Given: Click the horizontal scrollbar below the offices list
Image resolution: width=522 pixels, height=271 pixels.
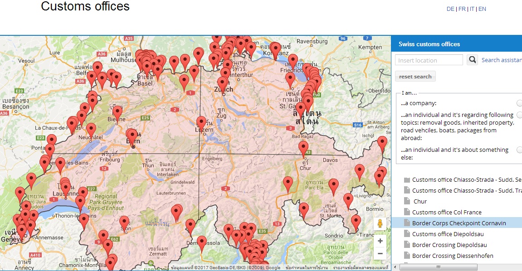Looking at the screenshot, I should click(x=438, y=267).
